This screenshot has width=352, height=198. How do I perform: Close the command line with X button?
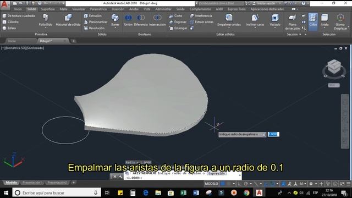115,177
